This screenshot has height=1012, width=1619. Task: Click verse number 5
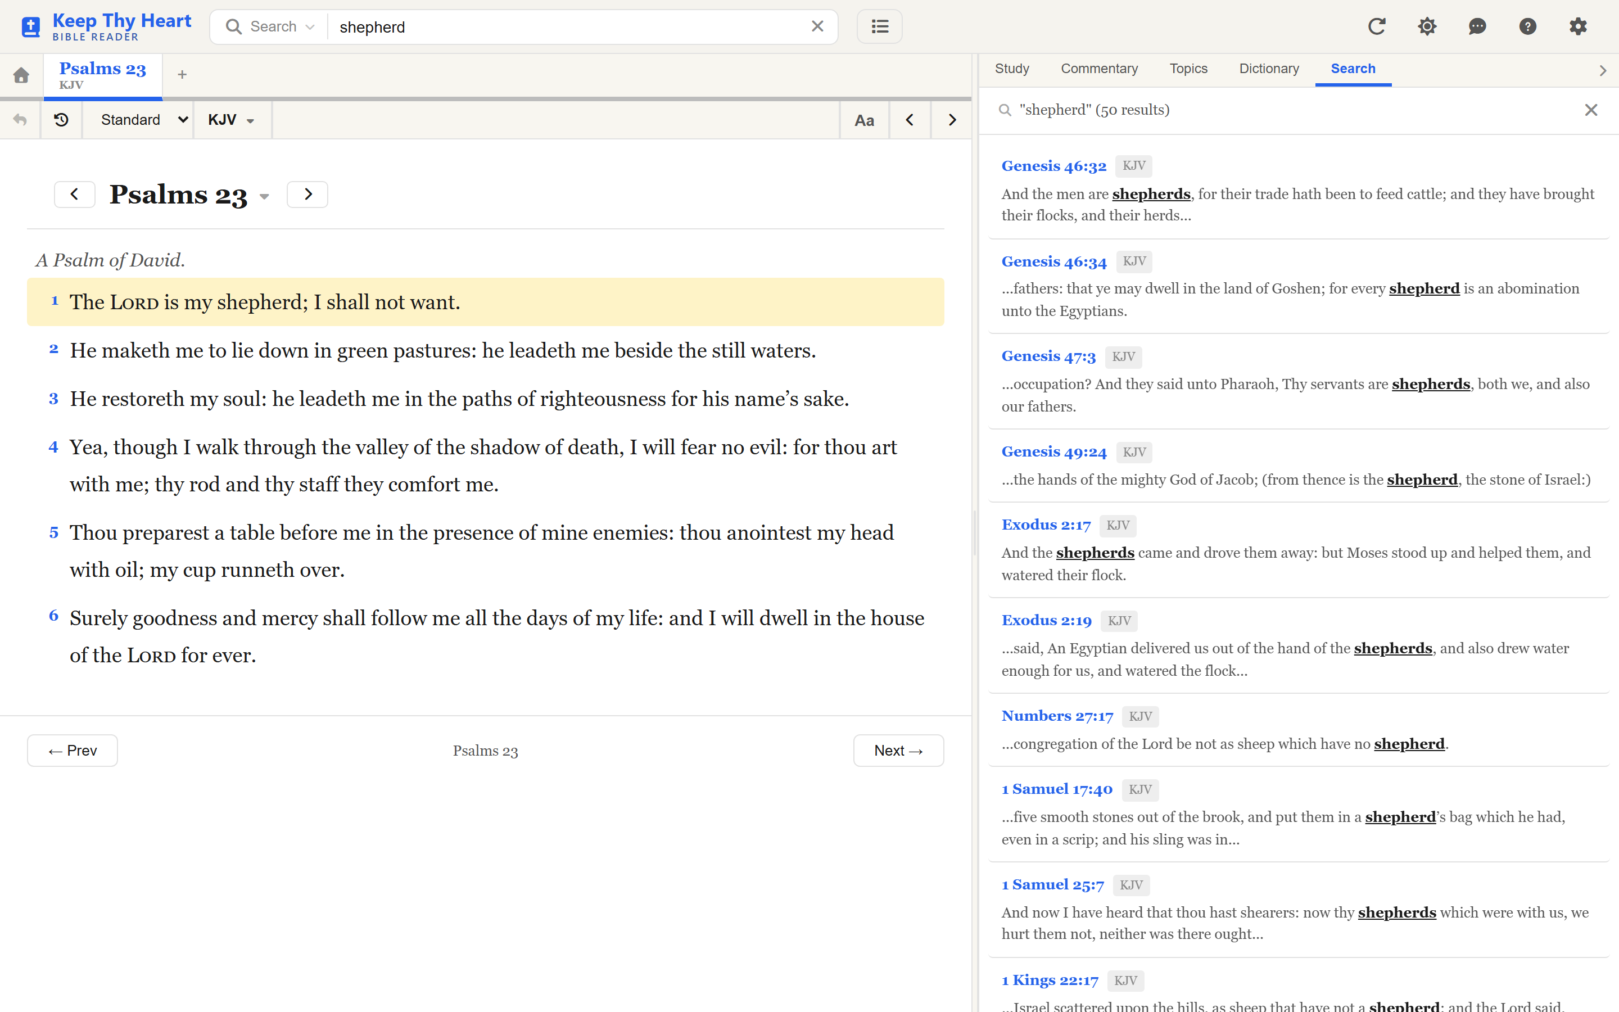click(x=53, y=532)
